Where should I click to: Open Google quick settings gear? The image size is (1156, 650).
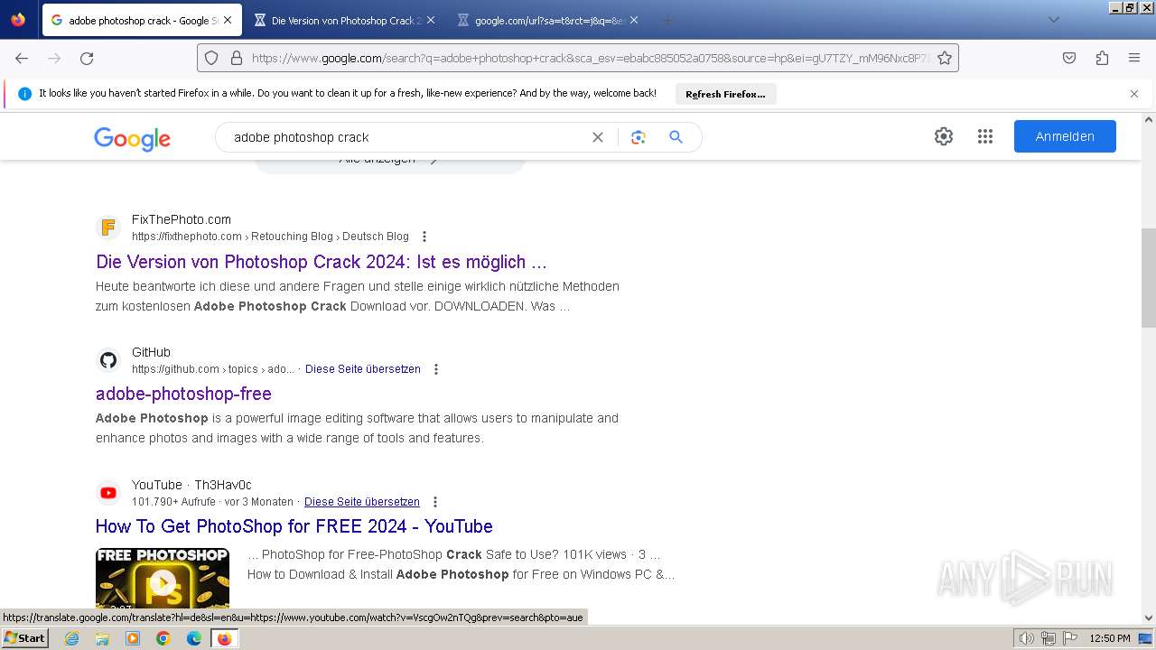[944, 136]
